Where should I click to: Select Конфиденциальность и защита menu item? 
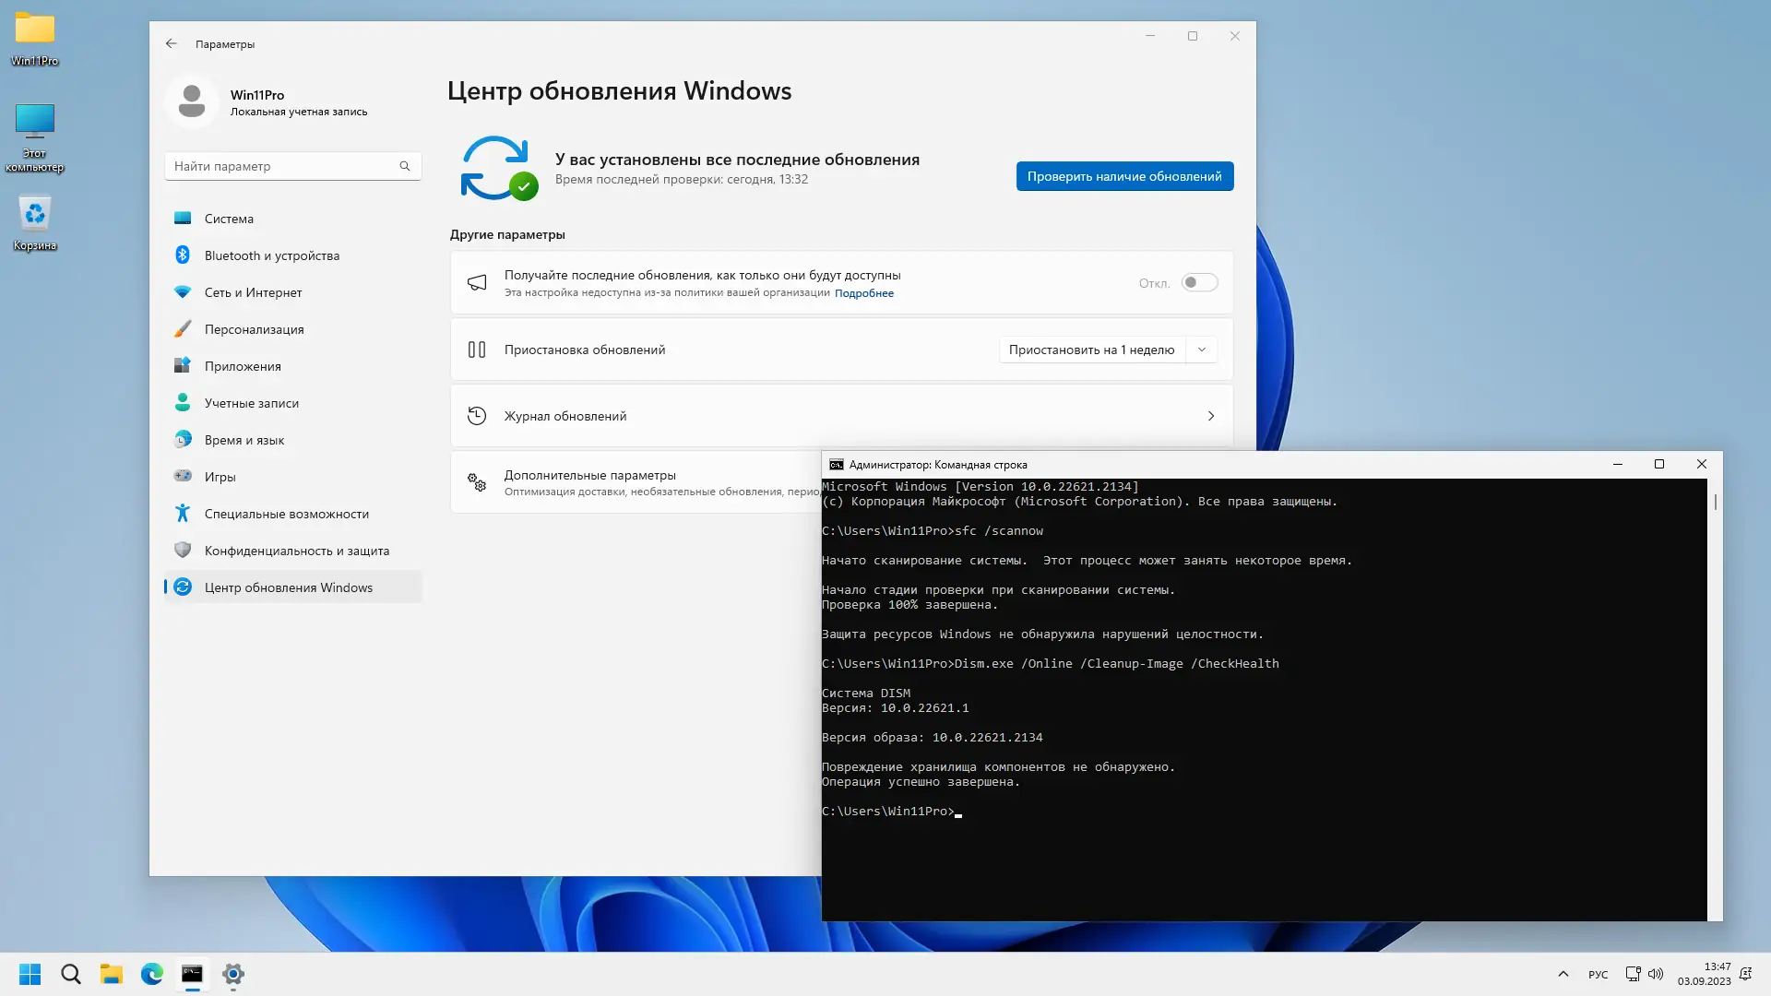click(296, 551)
